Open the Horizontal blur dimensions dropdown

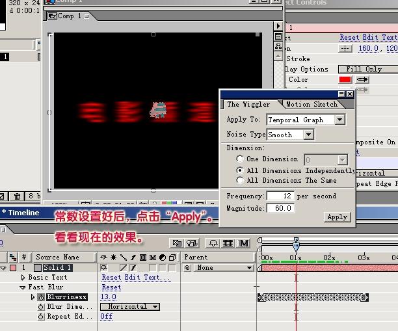tap(130, 307)
